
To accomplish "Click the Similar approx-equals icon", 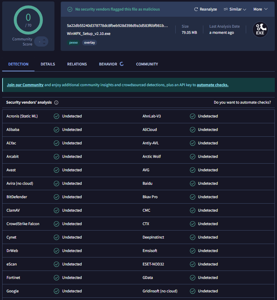I will [225, 9].
